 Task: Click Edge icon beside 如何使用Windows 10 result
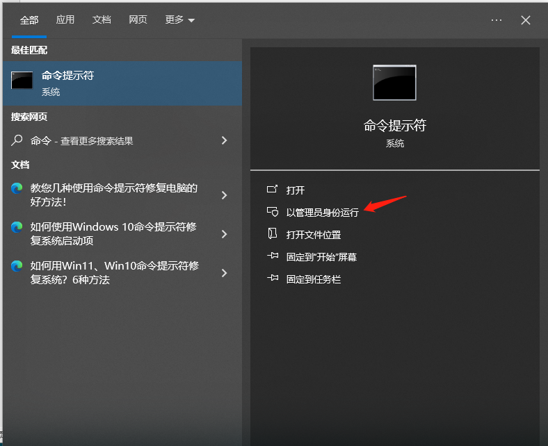[x=17, y=227]
